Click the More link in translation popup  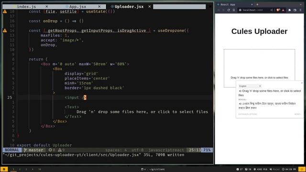pyautogui.click(x=298, y=114)
